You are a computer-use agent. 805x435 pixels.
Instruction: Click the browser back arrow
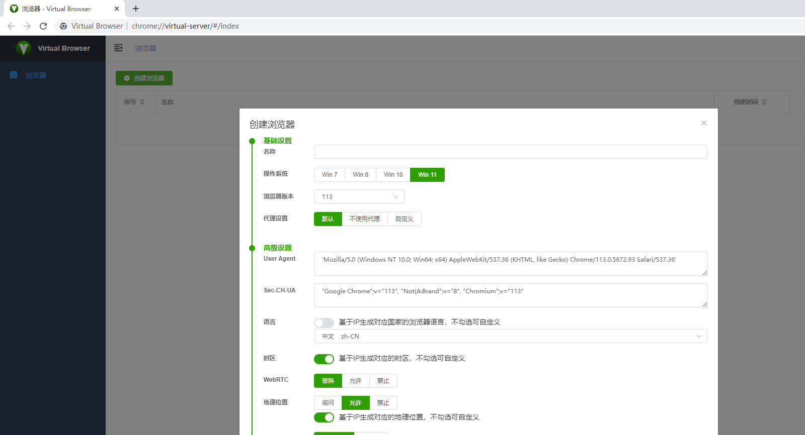11,26
